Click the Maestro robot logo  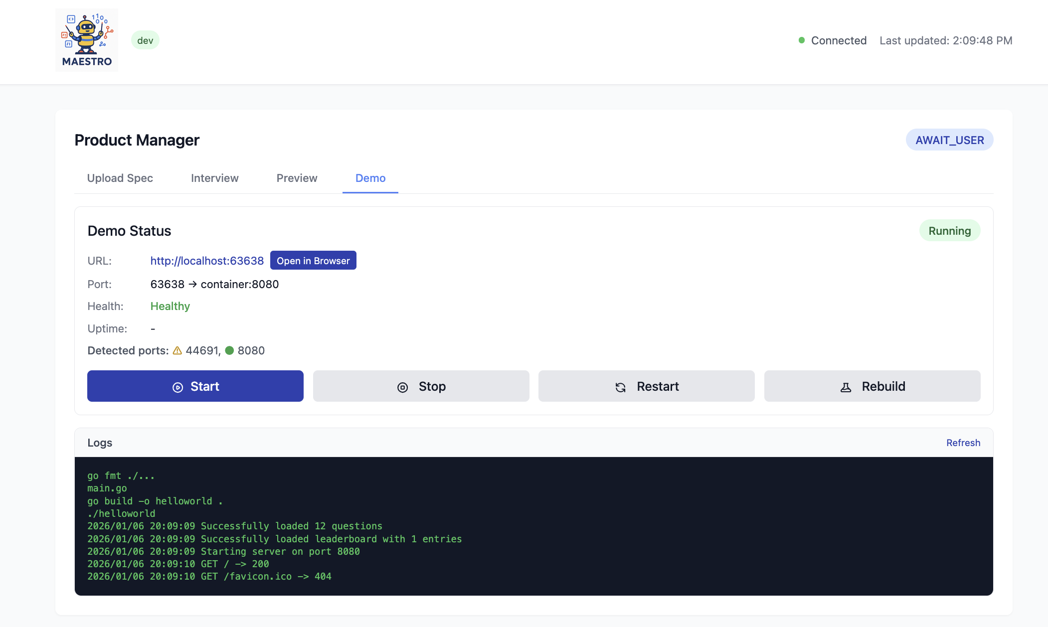[87, 40]
